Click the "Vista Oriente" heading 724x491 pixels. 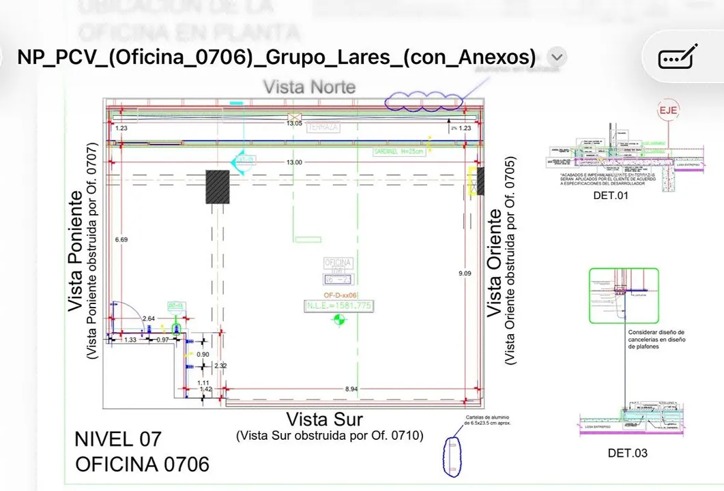click(x=495, y=263)
